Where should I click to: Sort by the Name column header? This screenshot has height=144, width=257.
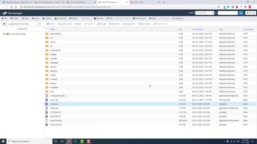point(53,29)
